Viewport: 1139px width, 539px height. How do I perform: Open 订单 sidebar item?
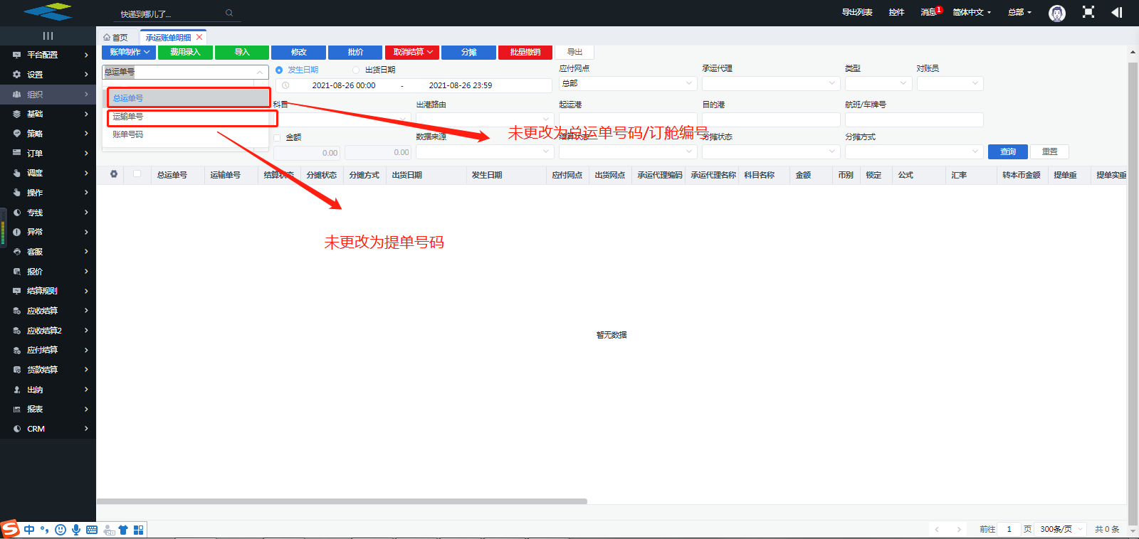point(48,153)
